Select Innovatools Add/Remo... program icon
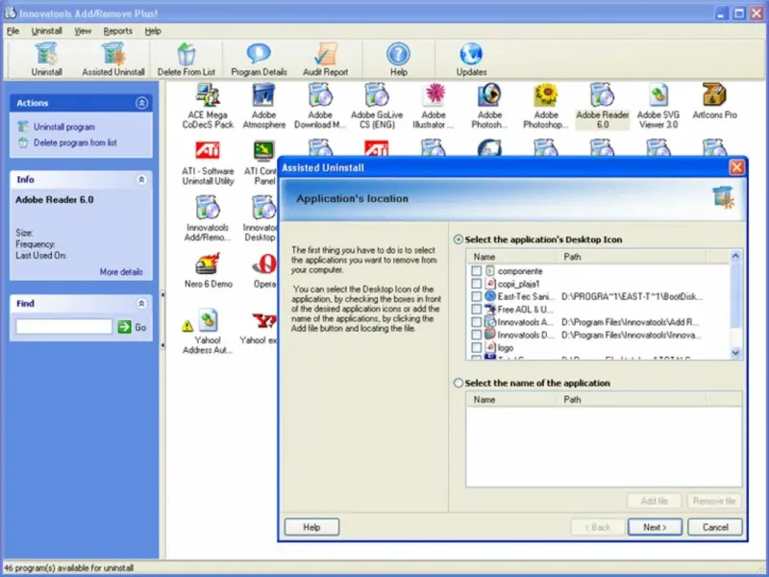 (x=208, y=219)
